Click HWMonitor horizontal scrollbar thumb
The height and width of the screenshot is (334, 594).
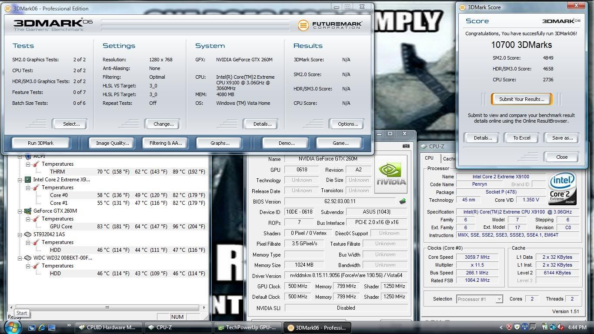click(107, 307)
